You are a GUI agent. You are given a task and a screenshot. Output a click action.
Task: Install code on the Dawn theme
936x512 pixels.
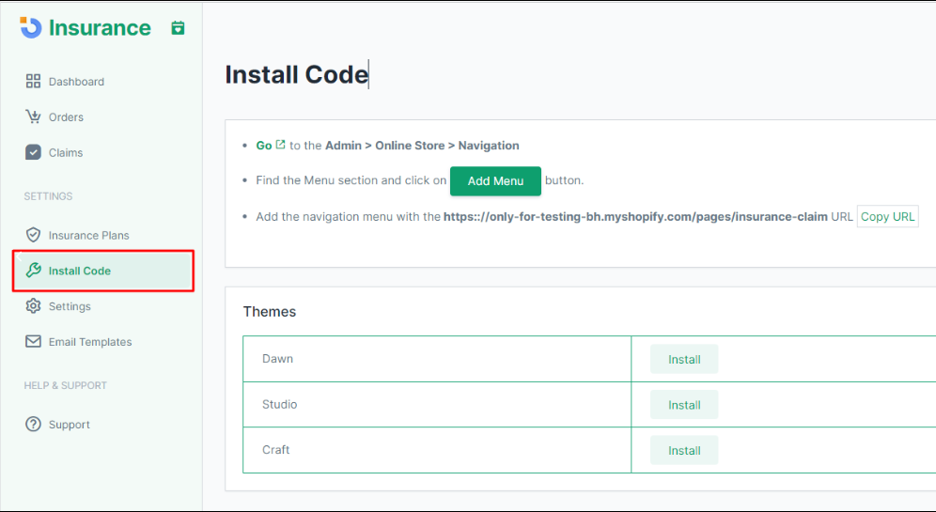[x=684, y=360]
